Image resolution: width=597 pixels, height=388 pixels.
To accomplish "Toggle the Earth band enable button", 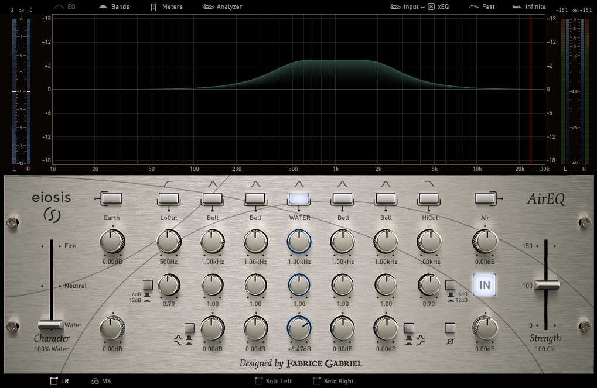I will point(111,199).
